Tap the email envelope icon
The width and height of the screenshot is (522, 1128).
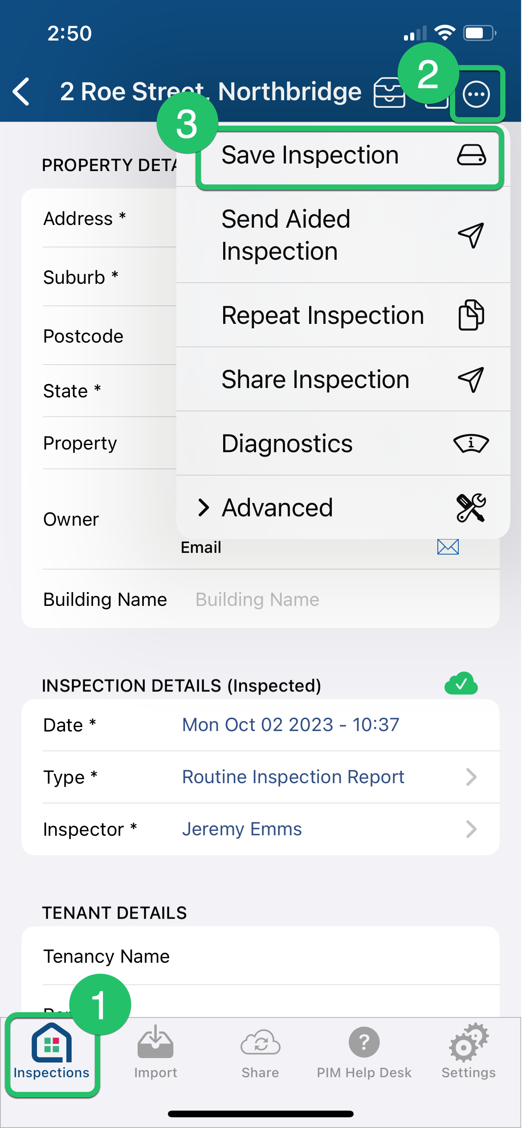tap(448, 547)
